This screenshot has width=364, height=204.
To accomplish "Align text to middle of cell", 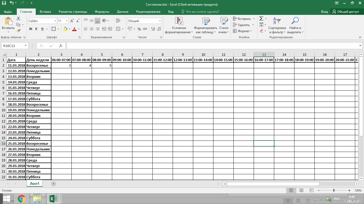I will click(x=91, y=21).
